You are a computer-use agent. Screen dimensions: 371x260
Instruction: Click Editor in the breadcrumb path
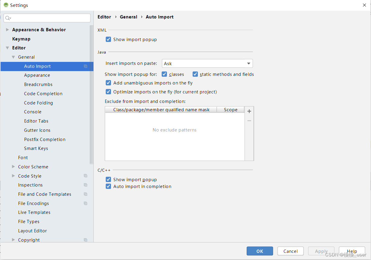(104, 17)
